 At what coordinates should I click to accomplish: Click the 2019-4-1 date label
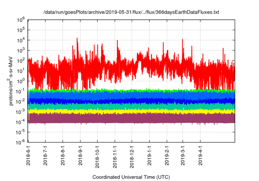tap(200, 155)
